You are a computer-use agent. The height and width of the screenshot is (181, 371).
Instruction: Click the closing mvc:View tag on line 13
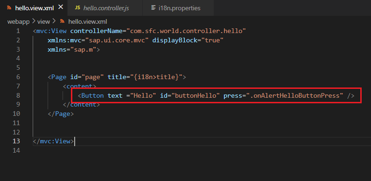54,141
